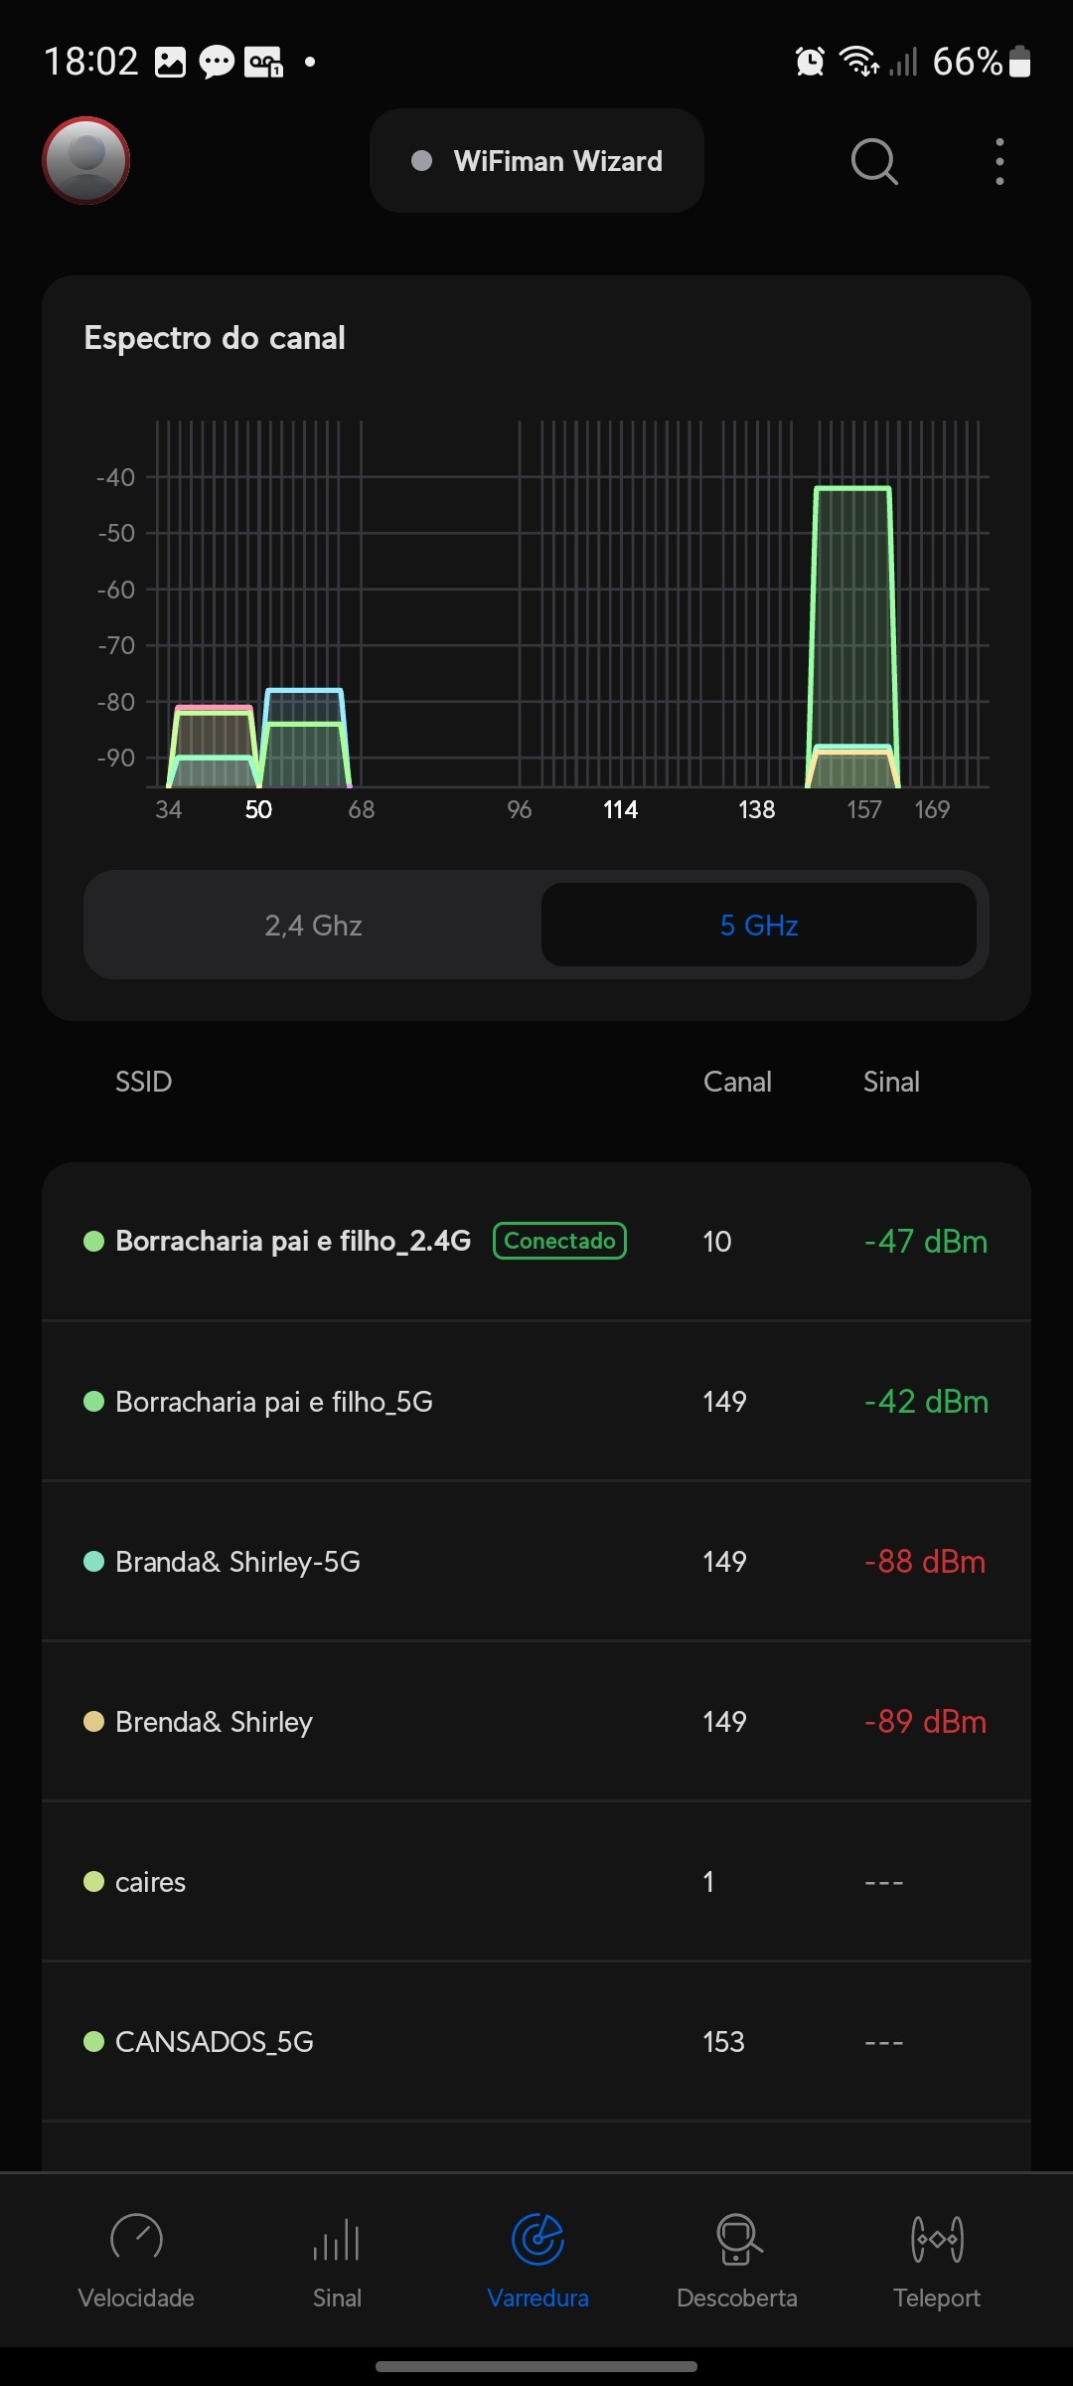Sort networks by the Sinal column header

(x=891, y=1082)
